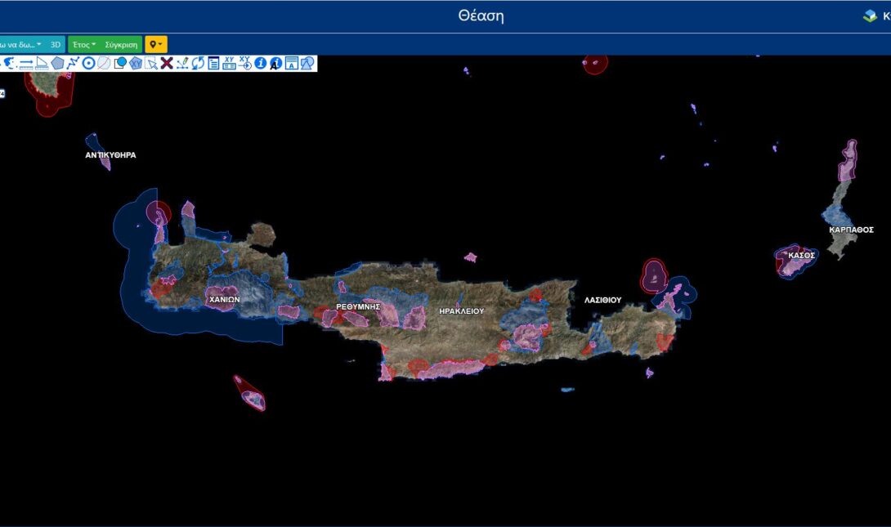Open the yellow location pin dropdown
891x527 pixels.
155,44
